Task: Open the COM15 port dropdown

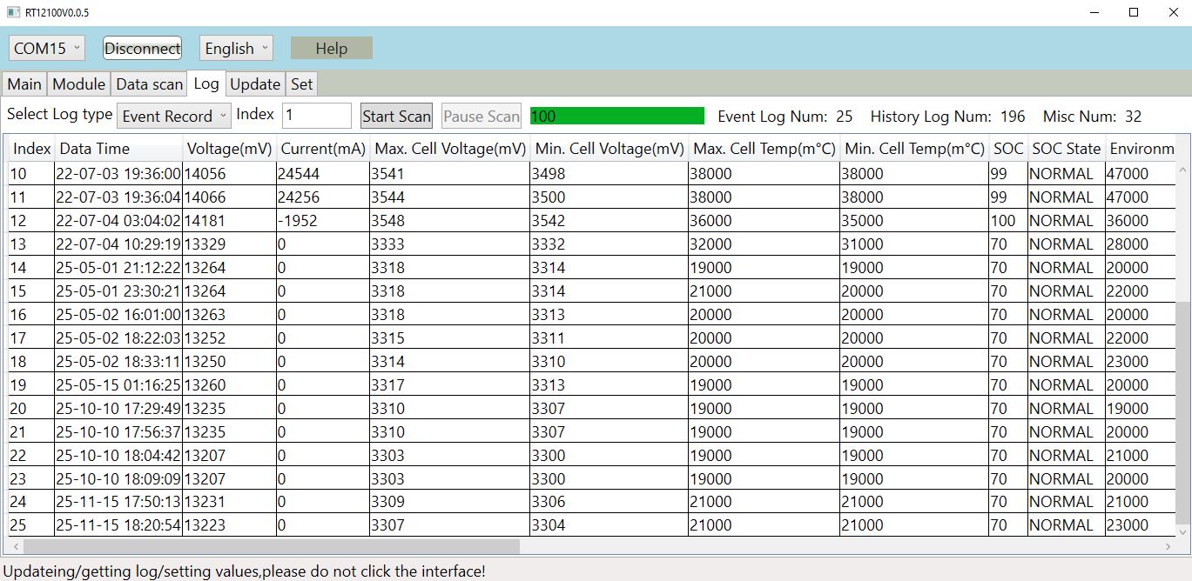Action: [x=47, y=49]
